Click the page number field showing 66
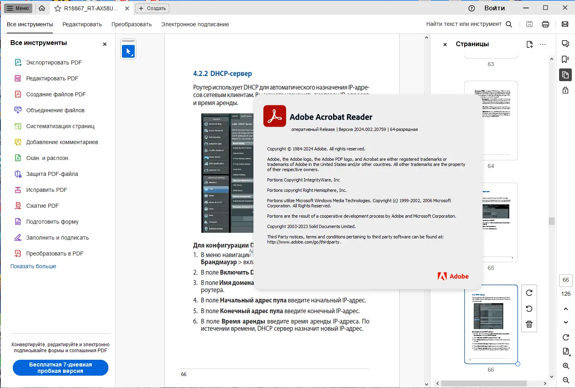 pos(566,280)
